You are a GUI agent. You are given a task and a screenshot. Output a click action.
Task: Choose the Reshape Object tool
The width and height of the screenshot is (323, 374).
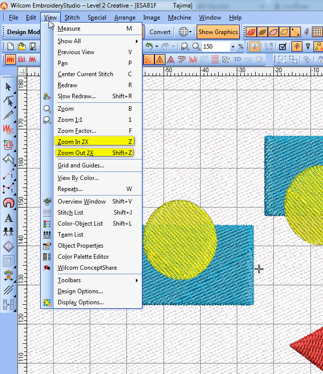9,101
